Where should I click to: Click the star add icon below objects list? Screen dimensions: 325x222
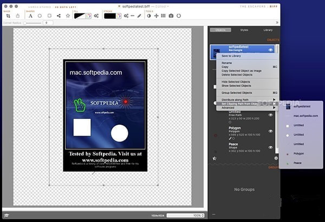click(x=214, y=158)
